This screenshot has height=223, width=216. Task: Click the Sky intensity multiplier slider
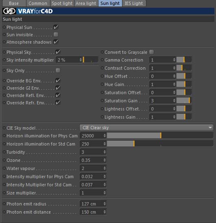(x=91, y=60)
